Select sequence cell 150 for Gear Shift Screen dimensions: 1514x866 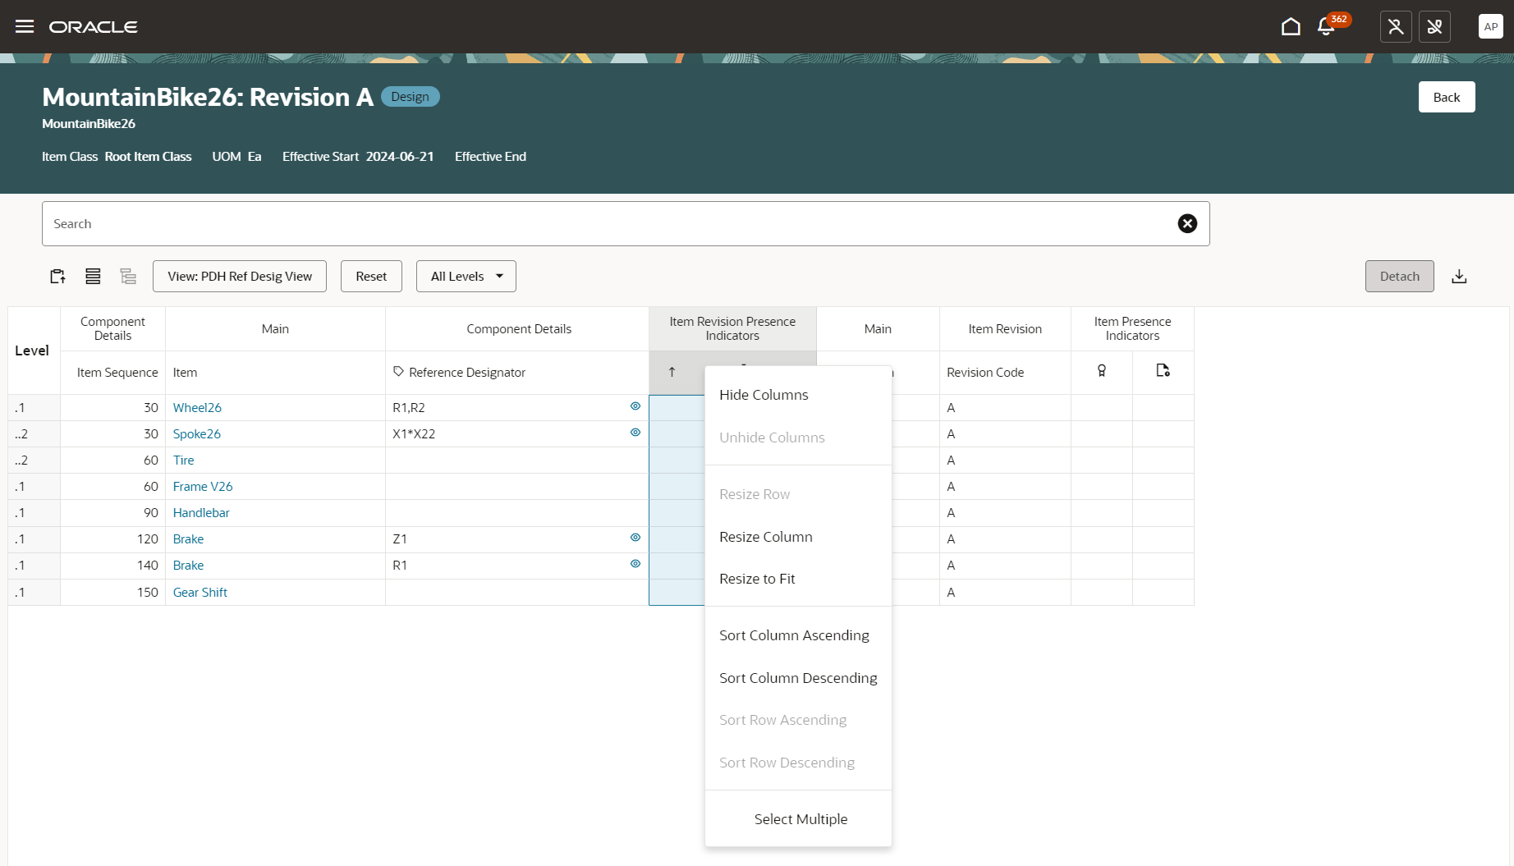[x=113, y=592]
